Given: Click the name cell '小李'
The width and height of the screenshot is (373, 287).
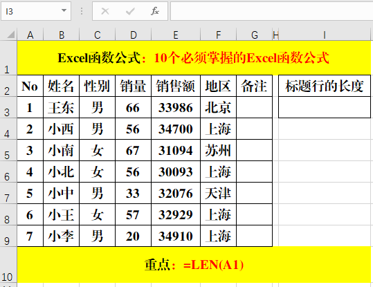Looking at the screenshot, I should [x=62, y=236].
